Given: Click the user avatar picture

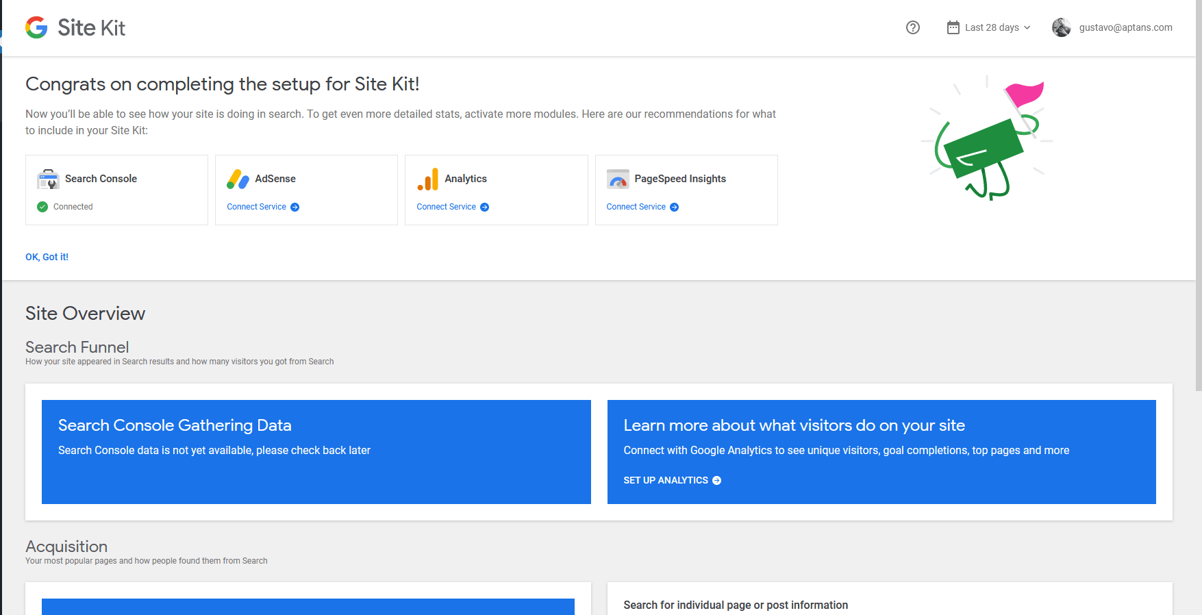Looking at the screenshot, I should click(x=1061, y=27).
